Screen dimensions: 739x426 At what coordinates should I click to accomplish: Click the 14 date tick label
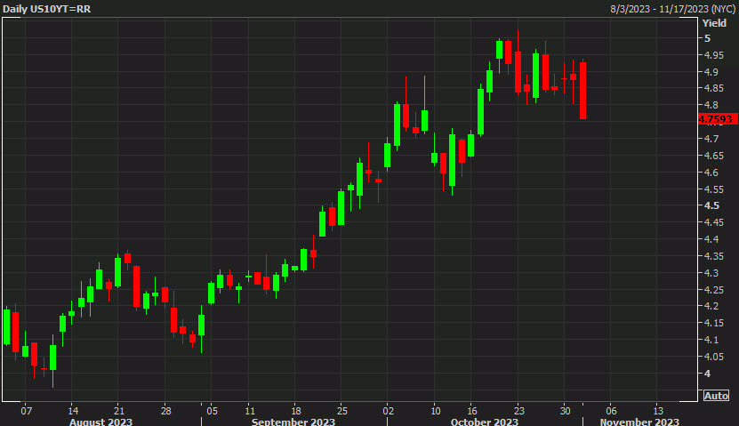click(x=73, y=411)
